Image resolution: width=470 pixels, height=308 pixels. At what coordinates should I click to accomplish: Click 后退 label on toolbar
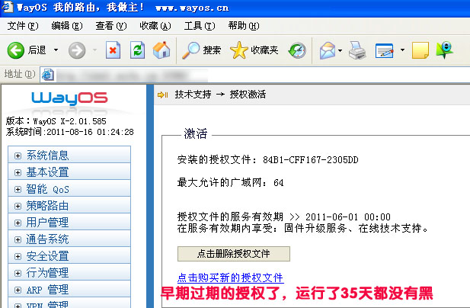click(x=37, y=50)
